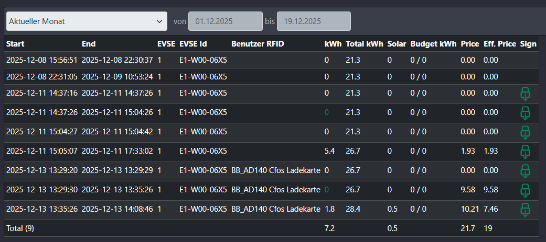Image resolution: width=546 pixels, height=242 pixels.
Task: Click signature icon for session starting 2025-12-13 13:29:30
Action: pyautogui.click(x=525, y=190)
